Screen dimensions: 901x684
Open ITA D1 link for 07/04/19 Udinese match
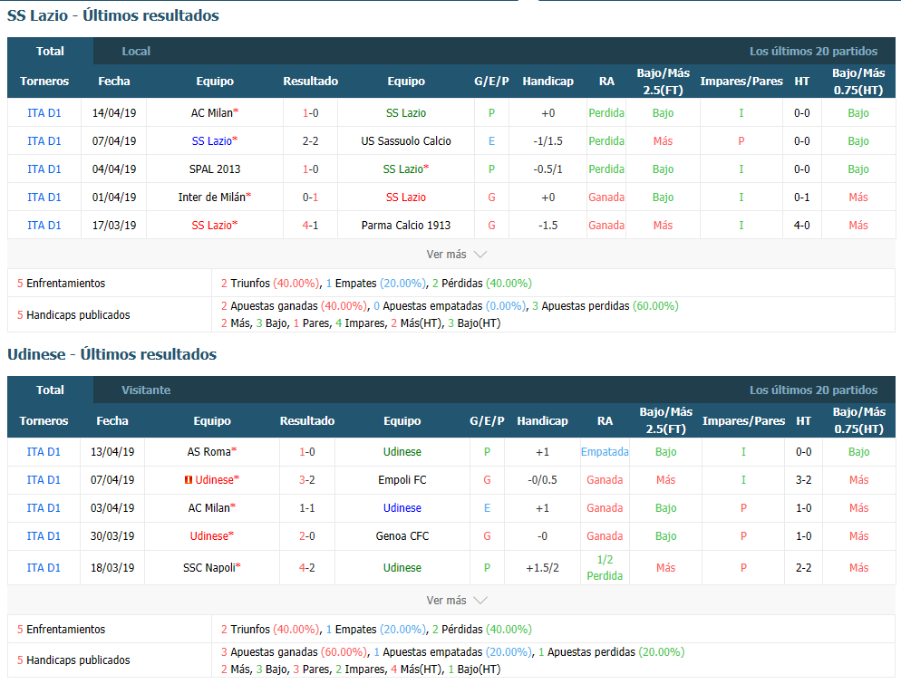coord(44,480)
